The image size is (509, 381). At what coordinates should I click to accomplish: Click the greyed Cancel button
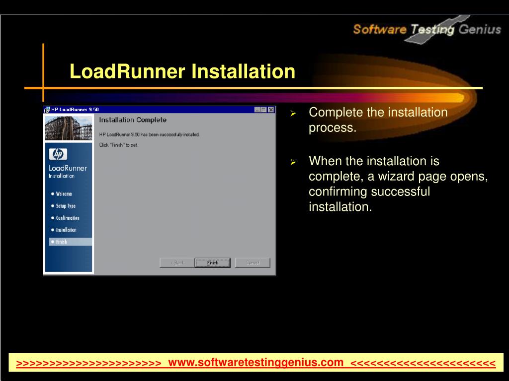point(253,263)
